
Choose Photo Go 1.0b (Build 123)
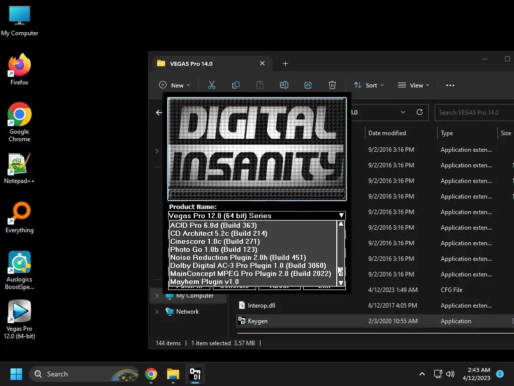(253, 249)
